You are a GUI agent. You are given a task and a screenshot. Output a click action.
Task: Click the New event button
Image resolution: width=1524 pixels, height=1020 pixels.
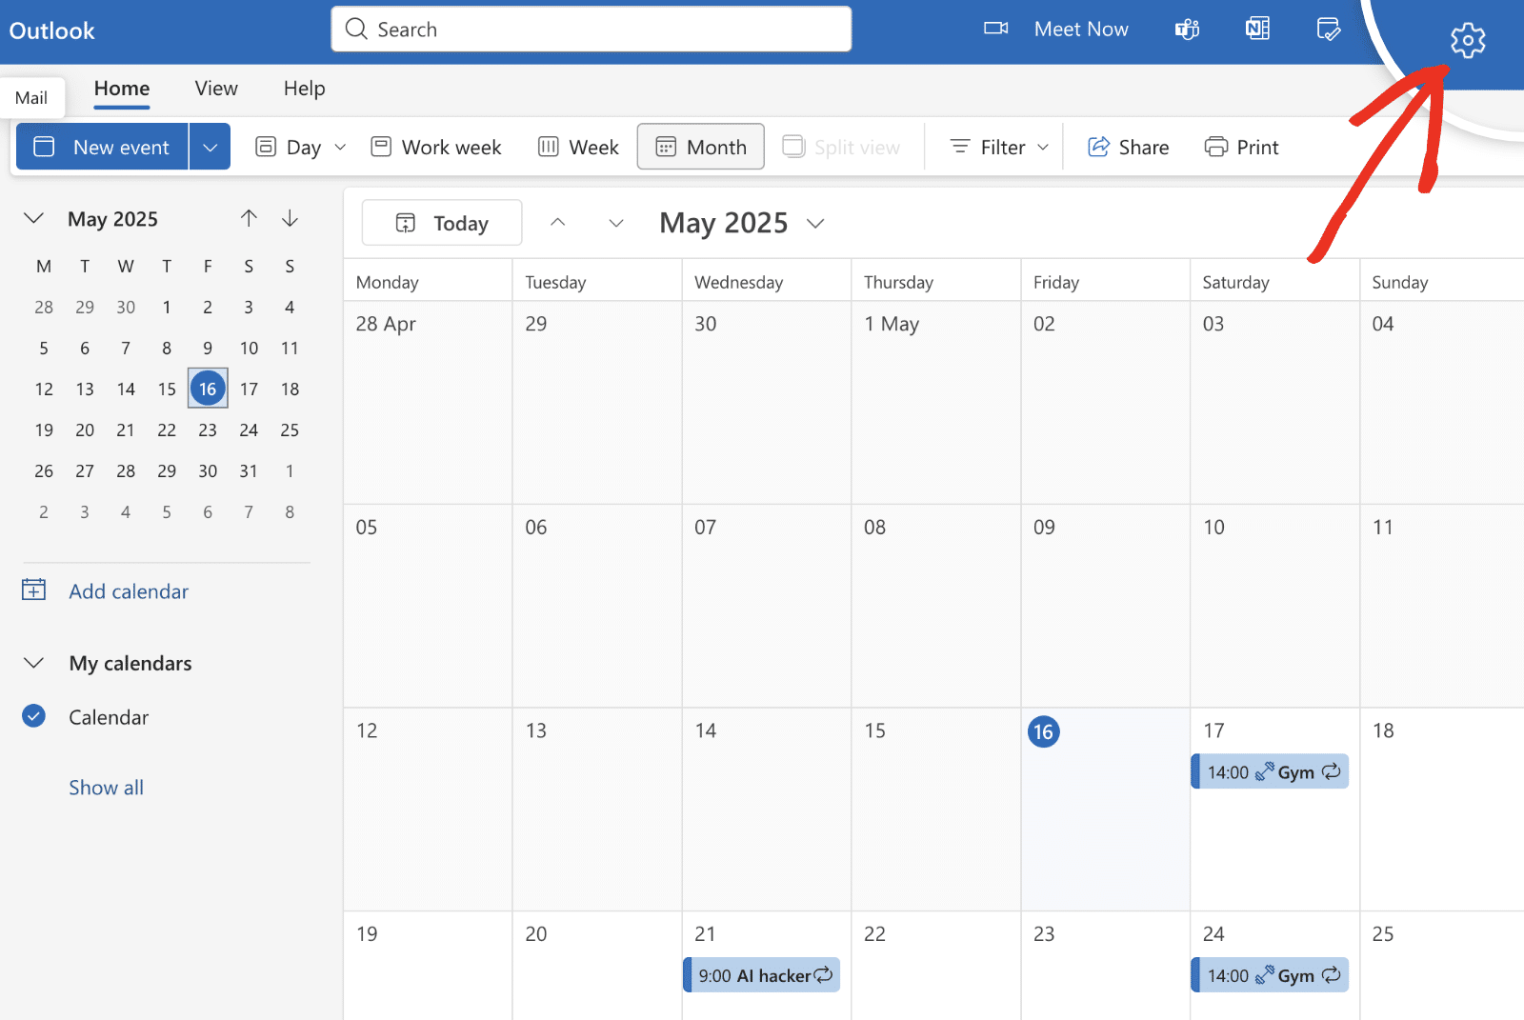(x=103, y=147)
